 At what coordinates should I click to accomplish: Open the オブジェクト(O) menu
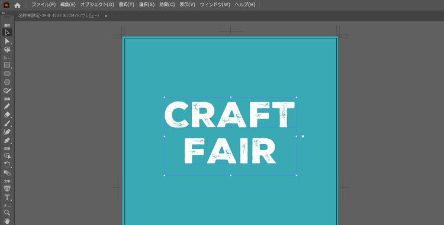[97, 5]
